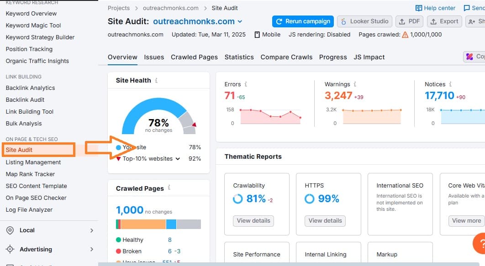Viewport: 485px width, 266px height.
Task: Click the Warnings count 3,247
Action: 338,95
